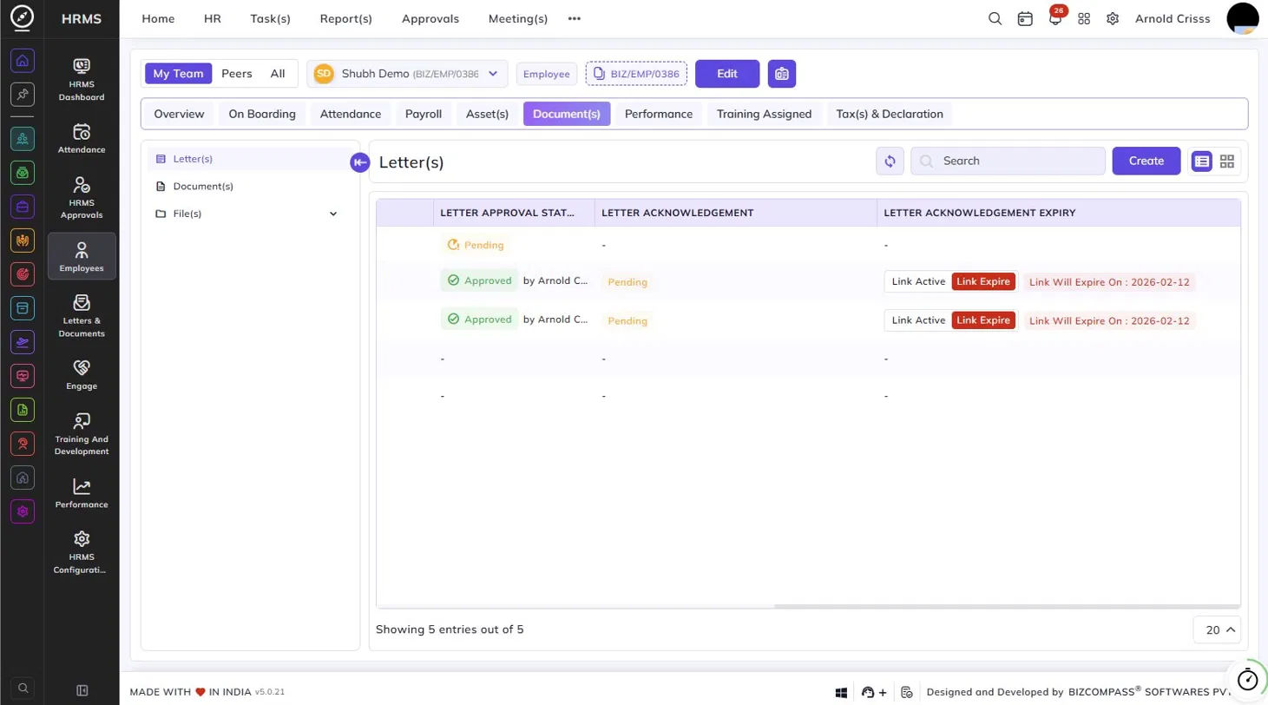Image resolution: width=1268 pixels, height=705 pixels.
Task: Switch to Tax(s) & Declaration tab
Action: point(890,114)
